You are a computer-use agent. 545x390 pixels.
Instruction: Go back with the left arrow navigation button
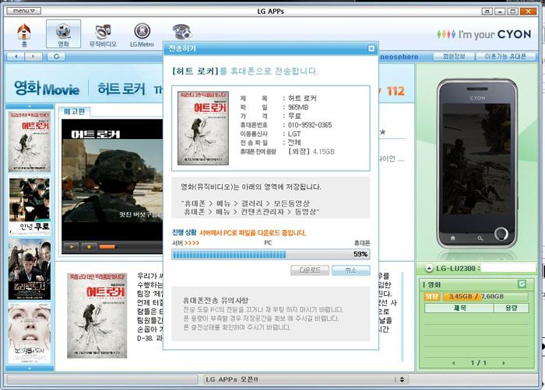tap(16, 56)
